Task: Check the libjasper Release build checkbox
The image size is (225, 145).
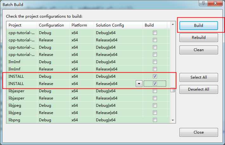Action: point(155,98)
